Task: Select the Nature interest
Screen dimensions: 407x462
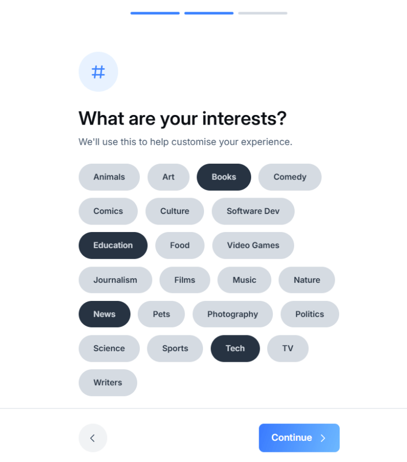Action: pyautogui.click(x=306, y=280)
